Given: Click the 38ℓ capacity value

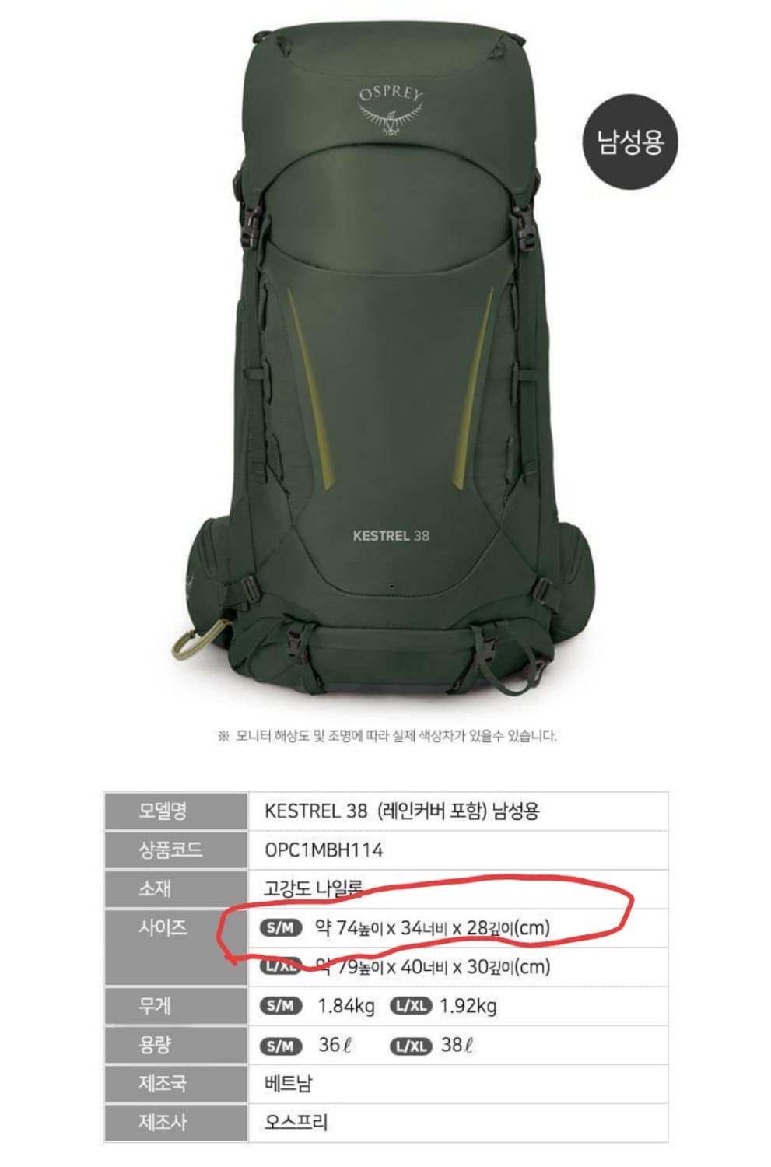Looking at the screenshot, I should (x=457, y=1045).
